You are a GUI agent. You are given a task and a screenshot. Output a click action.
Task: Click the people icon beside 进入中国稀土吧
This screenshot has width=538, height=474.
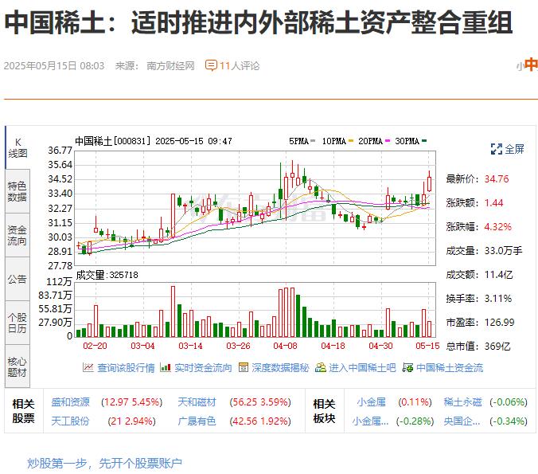click(x=321, y=367)
